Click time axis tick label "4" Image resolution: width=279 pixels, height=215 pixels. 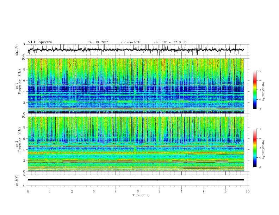116,191
